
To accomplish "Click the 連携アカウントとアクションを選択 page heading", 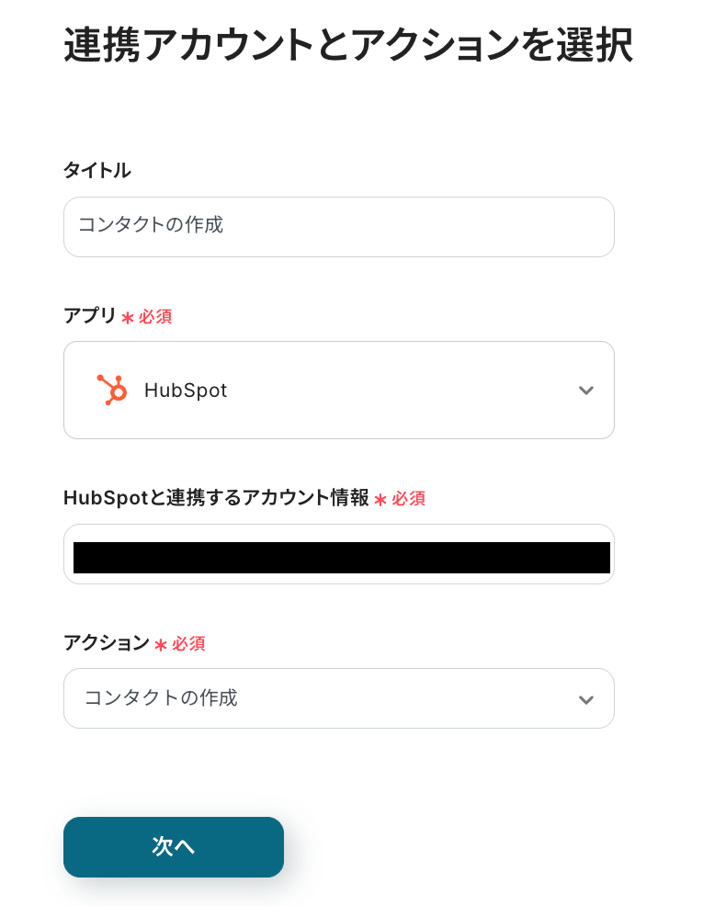I will (x=347, y=46).
